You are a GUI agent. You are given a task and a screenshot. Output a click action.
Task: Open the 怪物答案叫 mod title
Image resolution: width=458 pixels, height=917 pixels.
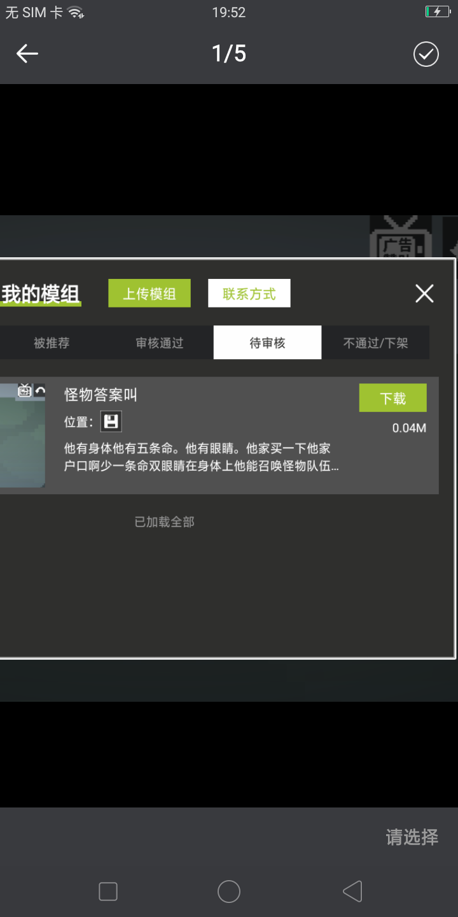(101, 395)
